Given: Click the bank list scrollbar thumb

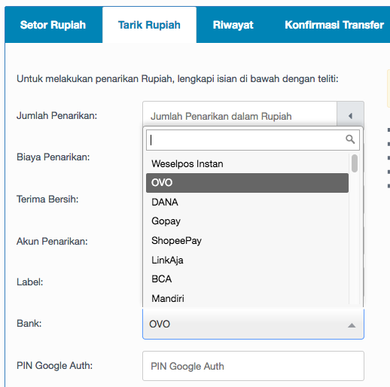Looking at the screenshot, I should pos(355,163).
